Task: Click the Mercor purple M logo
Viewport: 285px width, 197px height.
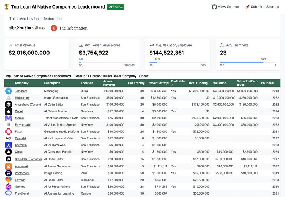Action: click(x=9, y=118)
